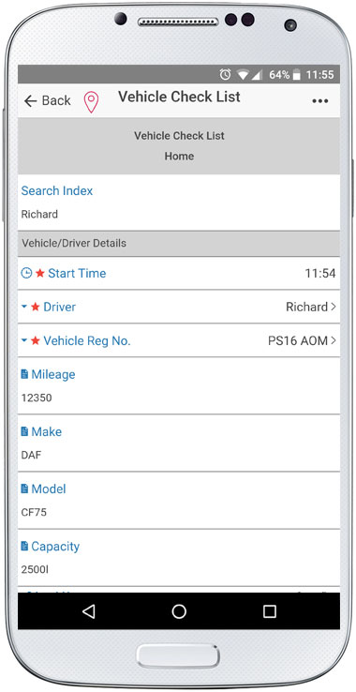Viewport: 356px width, 692px height.
Task: Tap the Home subtitle in the gray banner
Action: 179,157
